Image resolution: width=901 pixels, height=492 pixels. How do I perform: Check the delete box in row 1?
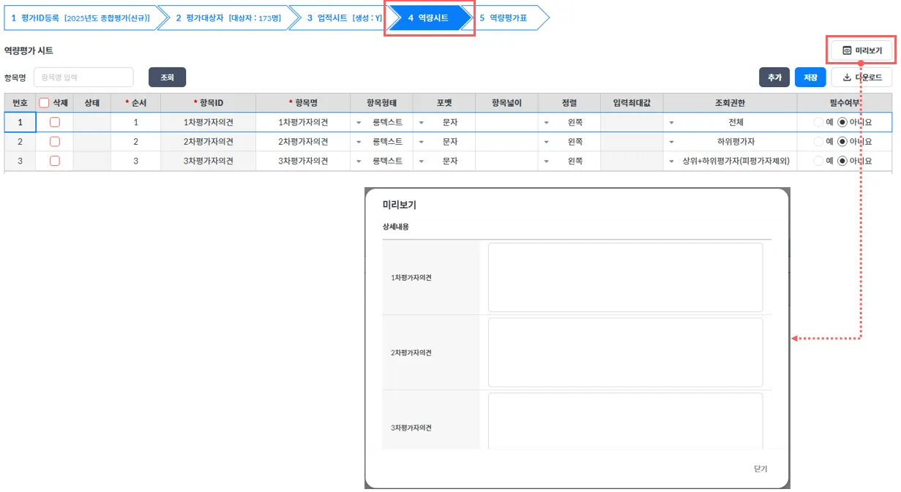pyautogui.click(x=55, y=122)
